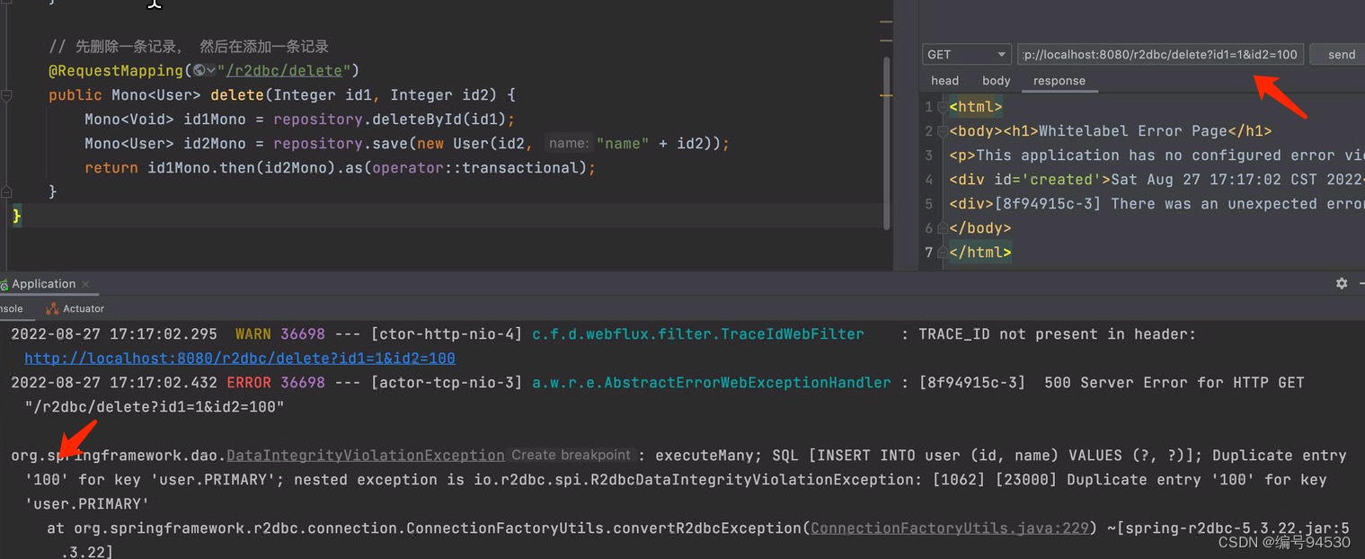
Task: Click the "return" keyword
Action: [x=111, y=168]
